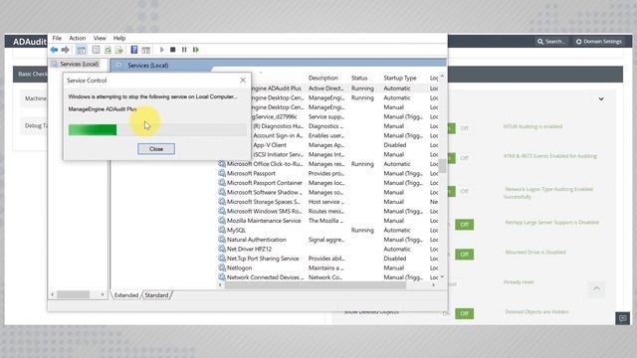Select Network Connected Devices service row
Screen dimensions: 637x358
coord(328,277)
